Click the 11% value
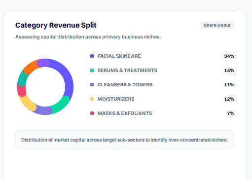 229,85
